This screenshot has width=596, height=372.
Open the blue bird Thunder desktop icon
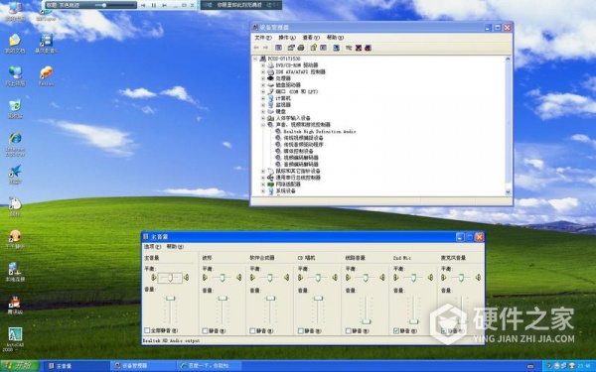15,175
